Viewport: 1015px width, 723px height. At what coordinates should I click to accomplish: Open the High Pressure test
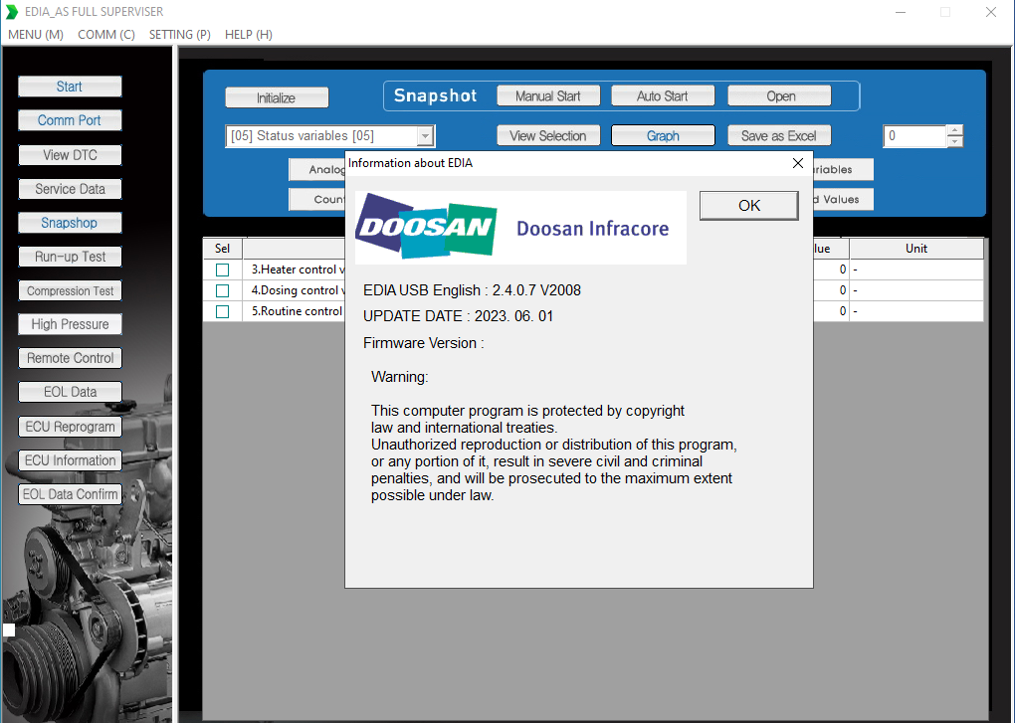click(x=70, y=324)
